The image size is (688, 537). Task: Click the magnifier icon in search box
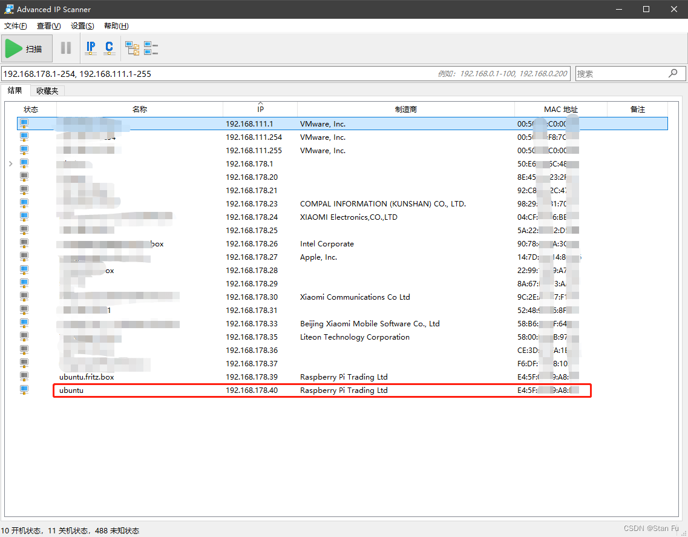pos(673,73)
